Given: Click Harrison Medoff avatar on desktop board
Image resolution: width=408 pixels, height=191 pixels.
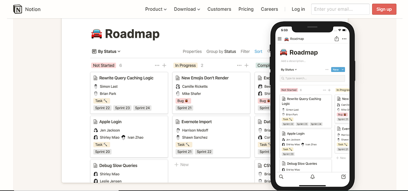Looking at the screenshot, I should pyautogui.click(x=178, y=130).
